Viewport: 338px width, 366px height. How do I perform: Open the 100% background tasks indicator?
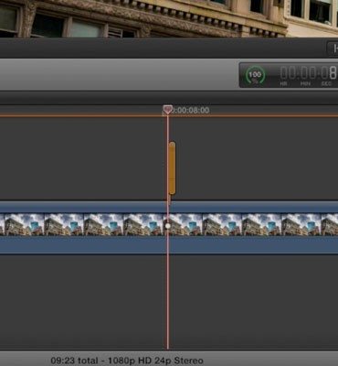(x=255, y=75)
